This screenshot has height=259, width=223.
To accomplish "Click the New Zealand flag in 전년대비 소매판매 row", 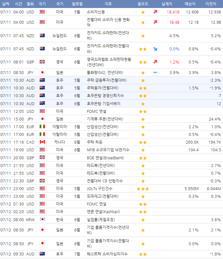I will pos(42,36).
